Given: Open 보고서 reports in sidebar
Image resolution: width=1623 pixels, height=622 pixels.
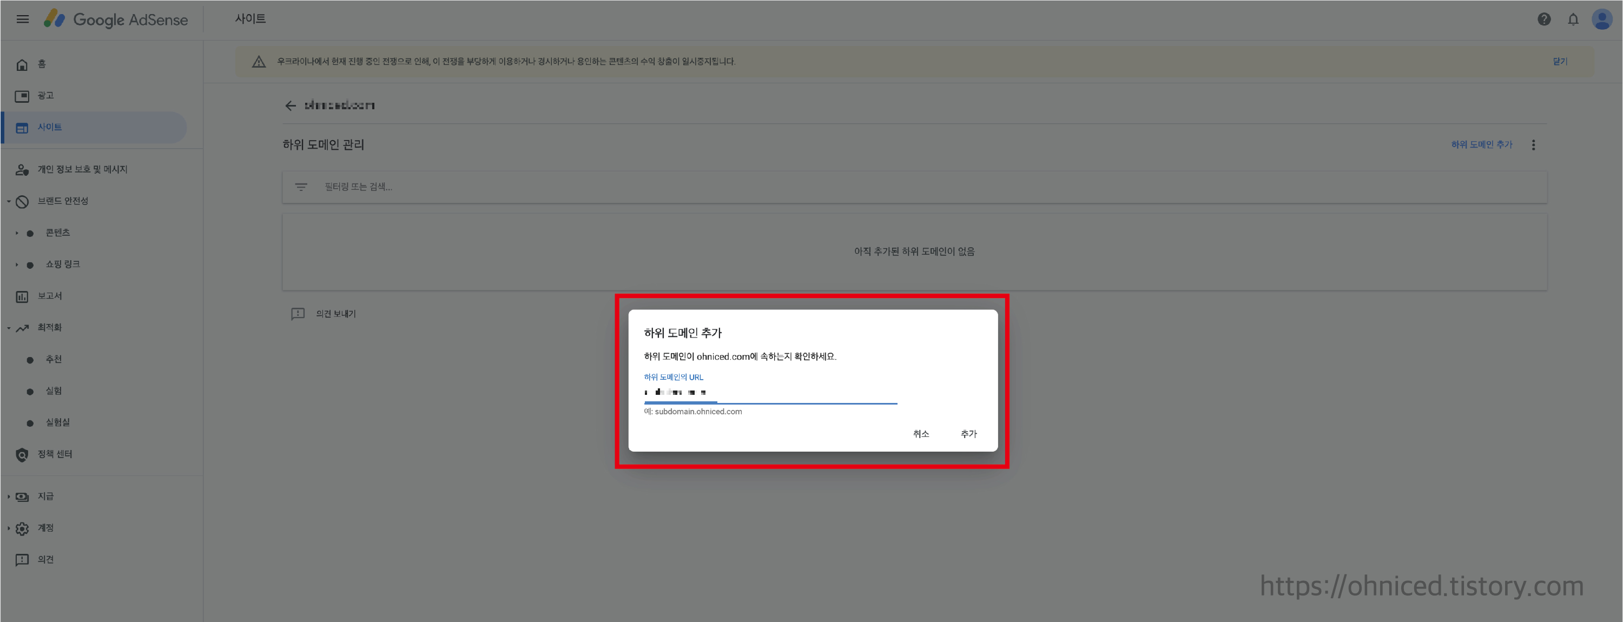Looking at the screenshot, I should click(x=49, y=296).
